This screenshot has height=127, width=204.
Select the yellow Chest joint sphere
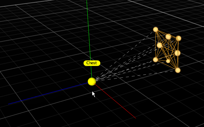click(92, 81)
